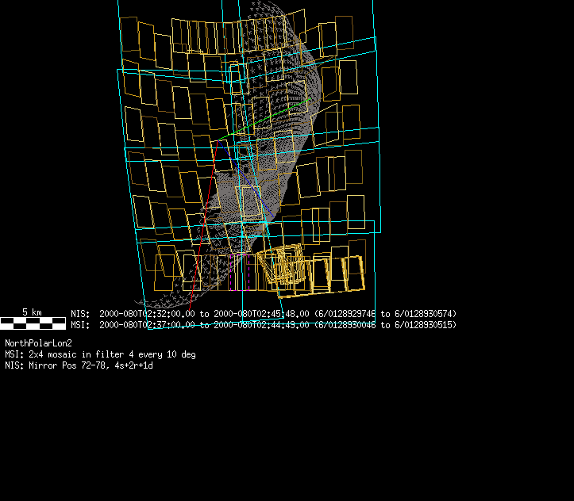Viewport: 574px width, 501px height.
Task: Click the checkered black-and-white scale bar
Action: [33, 323]
